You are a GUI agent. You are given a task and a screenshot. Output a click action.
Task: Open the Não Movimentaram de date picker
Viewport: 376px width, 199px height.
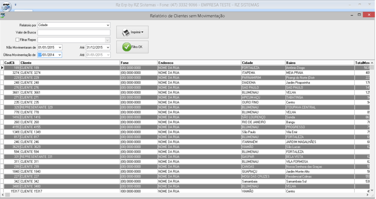pyautogui.click(x=60, y=47)
